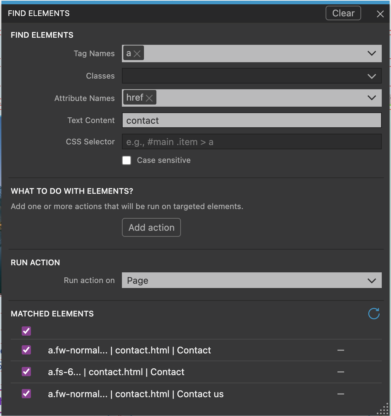Click the Add action button
Viewport: 391px width, 416px height.
[x=151, y=228]
